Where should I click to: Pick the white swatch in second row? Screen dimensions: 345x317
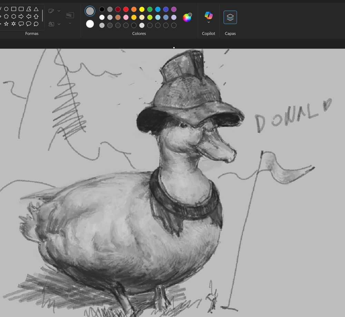pyautogui.click(x=102, y=17)
